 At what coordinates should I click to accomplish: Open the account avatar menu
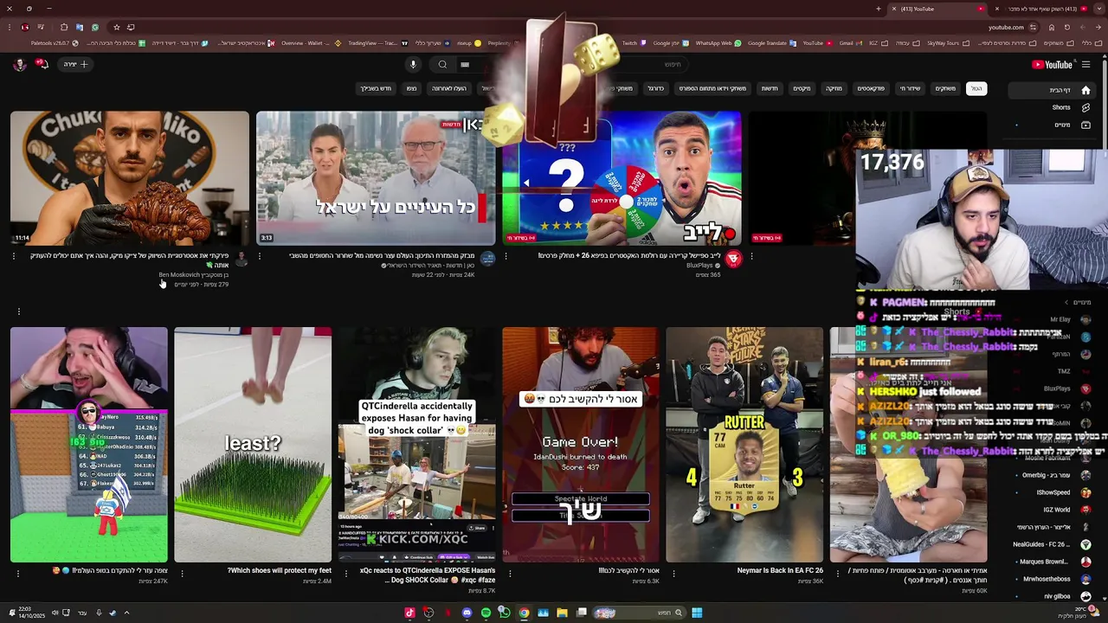point(19,64)
